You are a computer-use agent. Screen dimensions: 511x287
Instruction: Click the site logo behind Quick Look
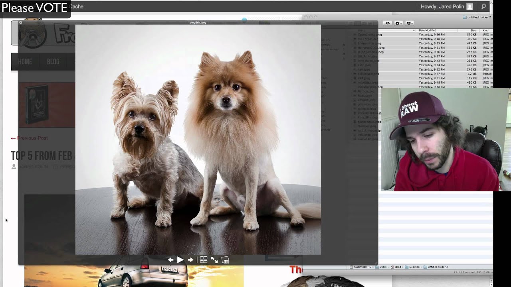(x=43, y=33)
